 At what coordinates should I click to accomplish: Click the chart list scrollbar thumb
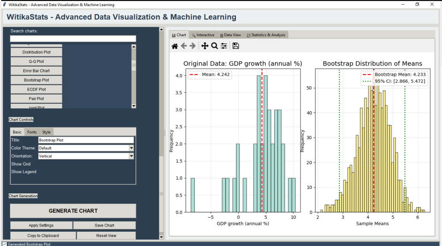(134, 65)
